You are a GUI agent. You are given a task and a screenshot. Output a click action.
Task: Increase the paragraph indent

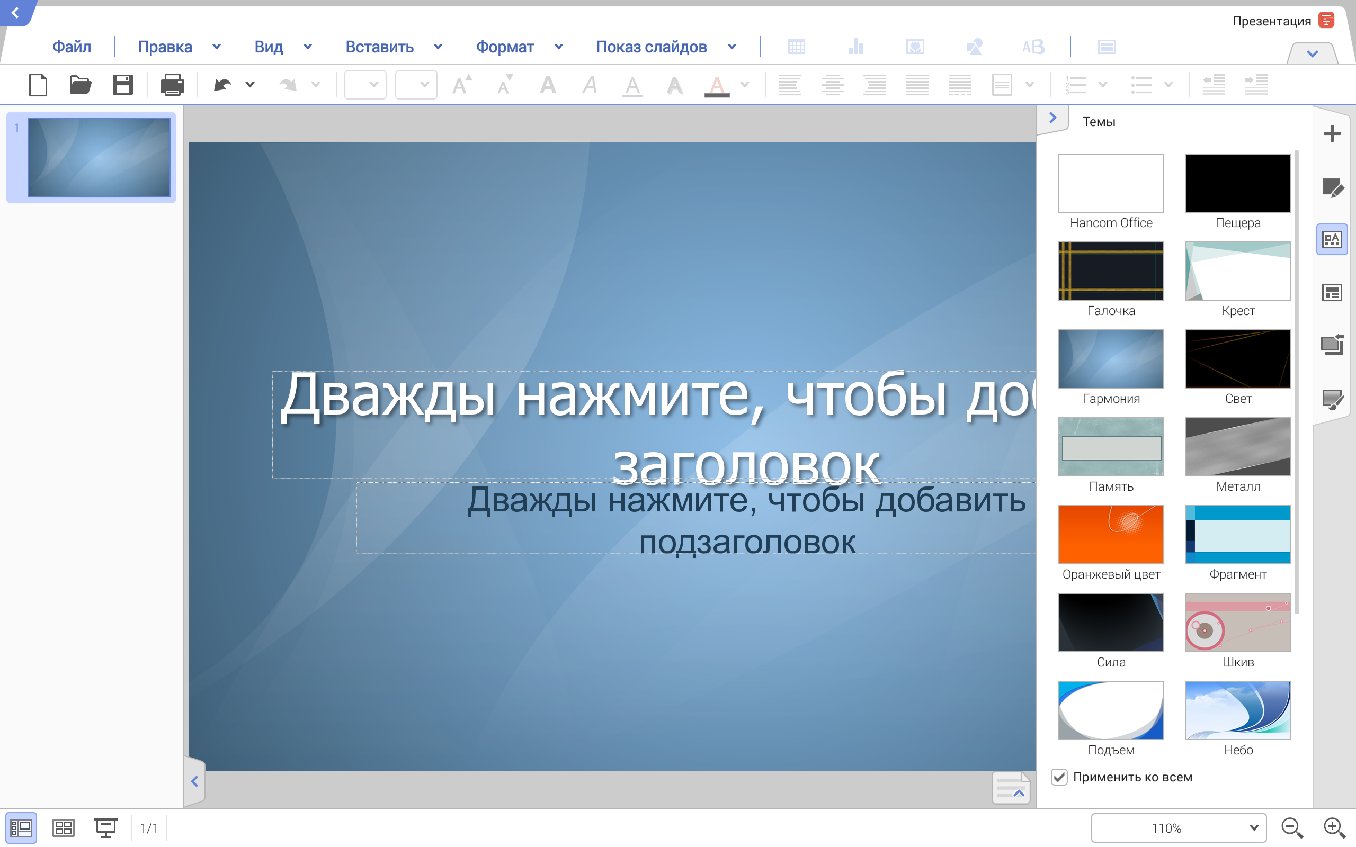pyautogui.click(x=1256, y=85)
